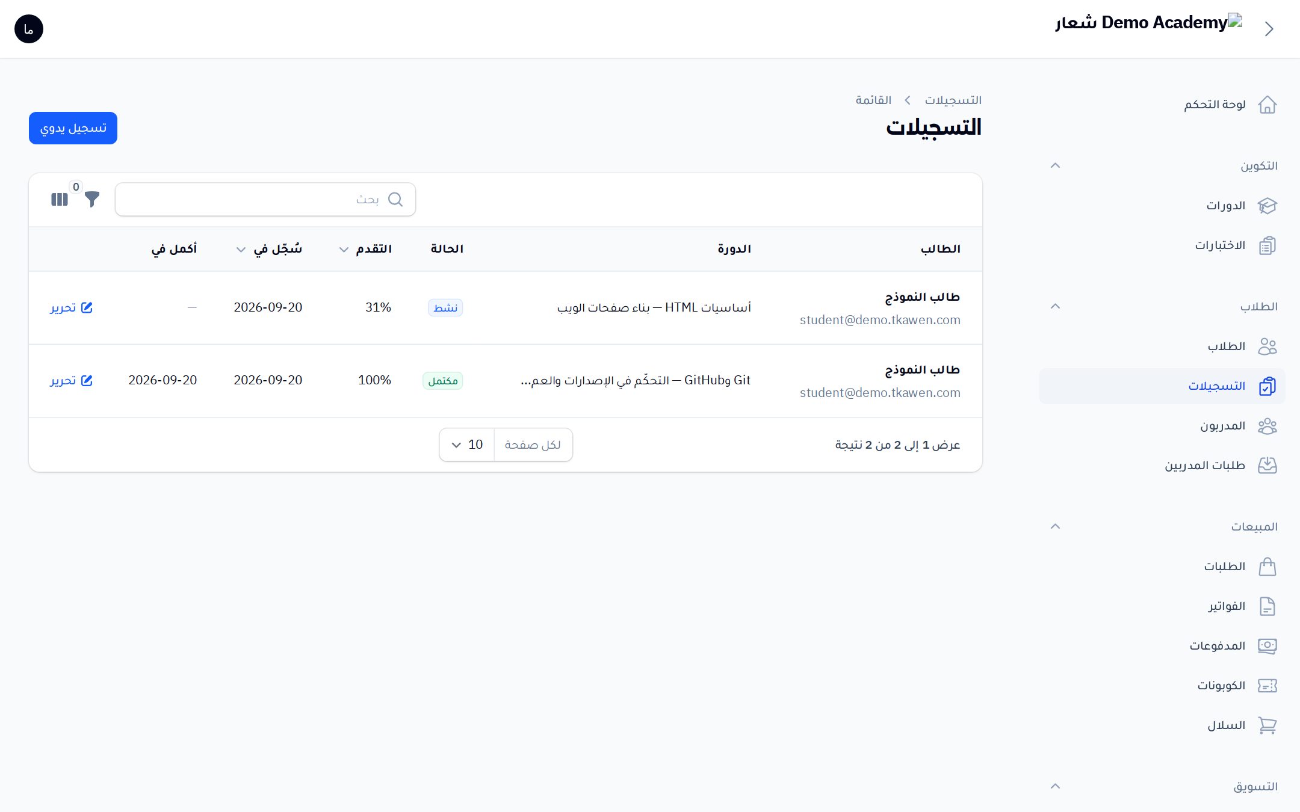The height and width of the screenshot is (812, 1300).
Task: Click the payments banknote icon (المدفوعات)
Action: click(1267, 646)
